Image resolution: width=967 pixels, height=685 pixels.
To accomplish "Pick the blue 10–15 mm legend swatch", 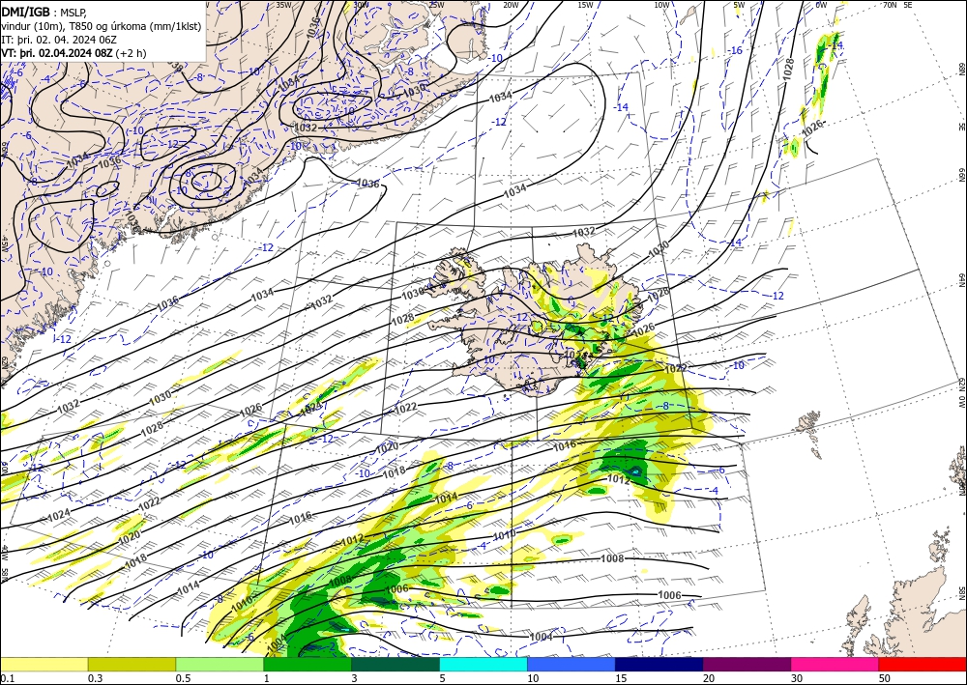I will point(571,664).
